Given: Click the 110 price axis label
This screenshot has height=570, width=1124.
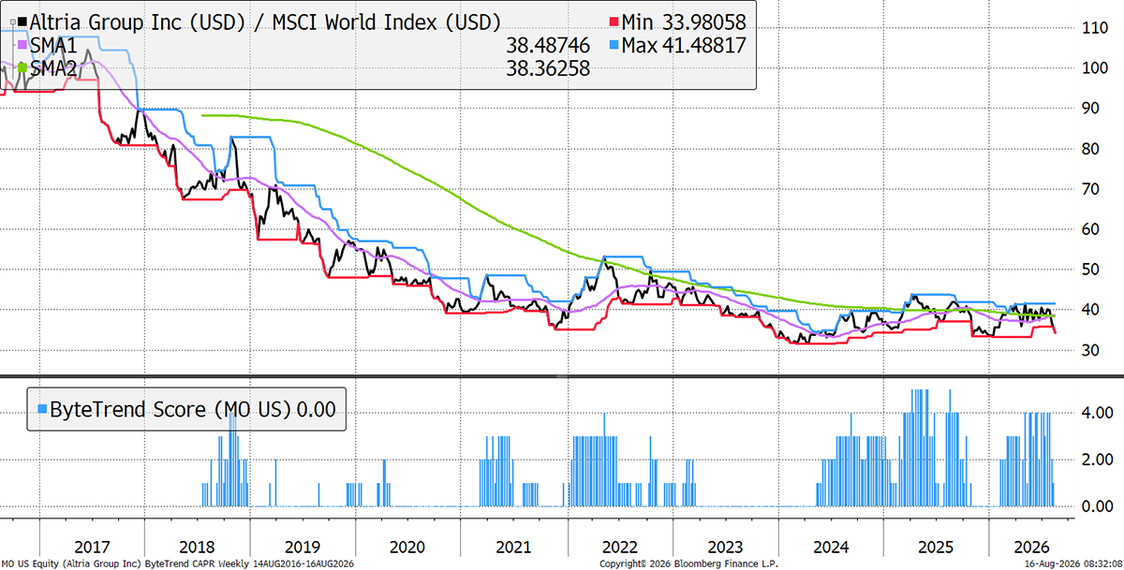Looking at the screenshot, I should (x=1094, y=28).
